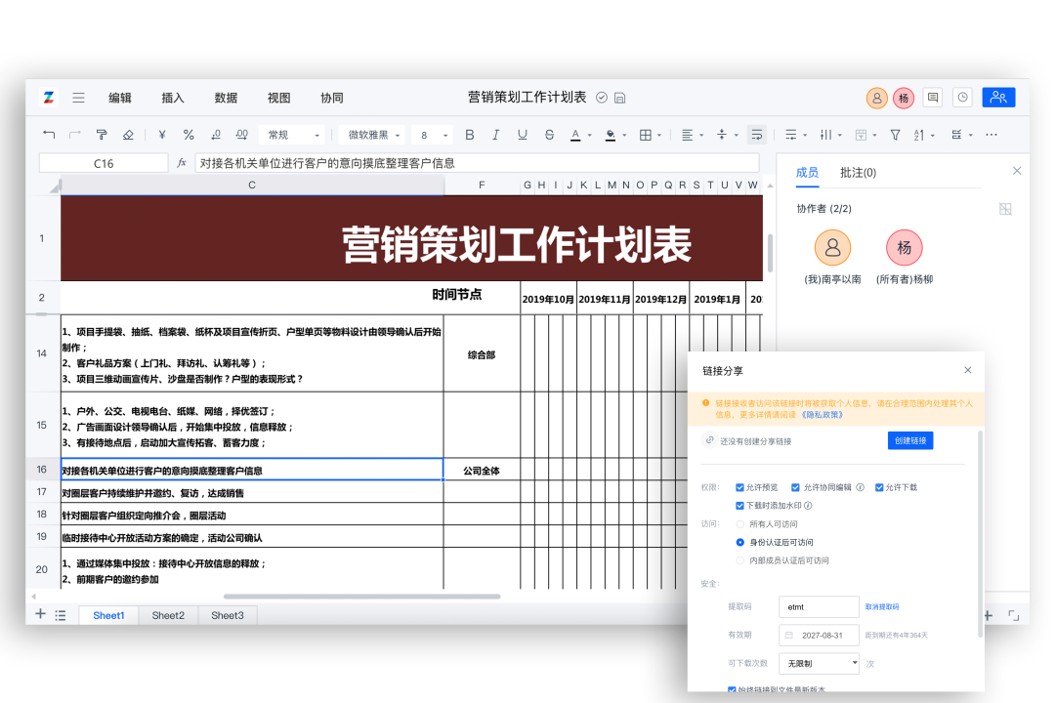
Task: Open the hamburger menu next to logo
Action: coord(79,98)
